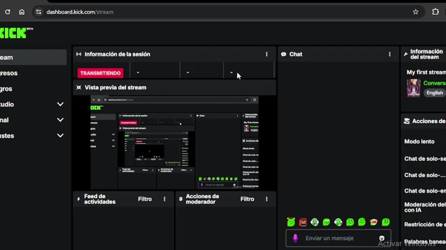The width and height of the screenshot is (446, 250).
Task: Open the browser extensions puzzle icon
Action: click(x=435, y=12)
